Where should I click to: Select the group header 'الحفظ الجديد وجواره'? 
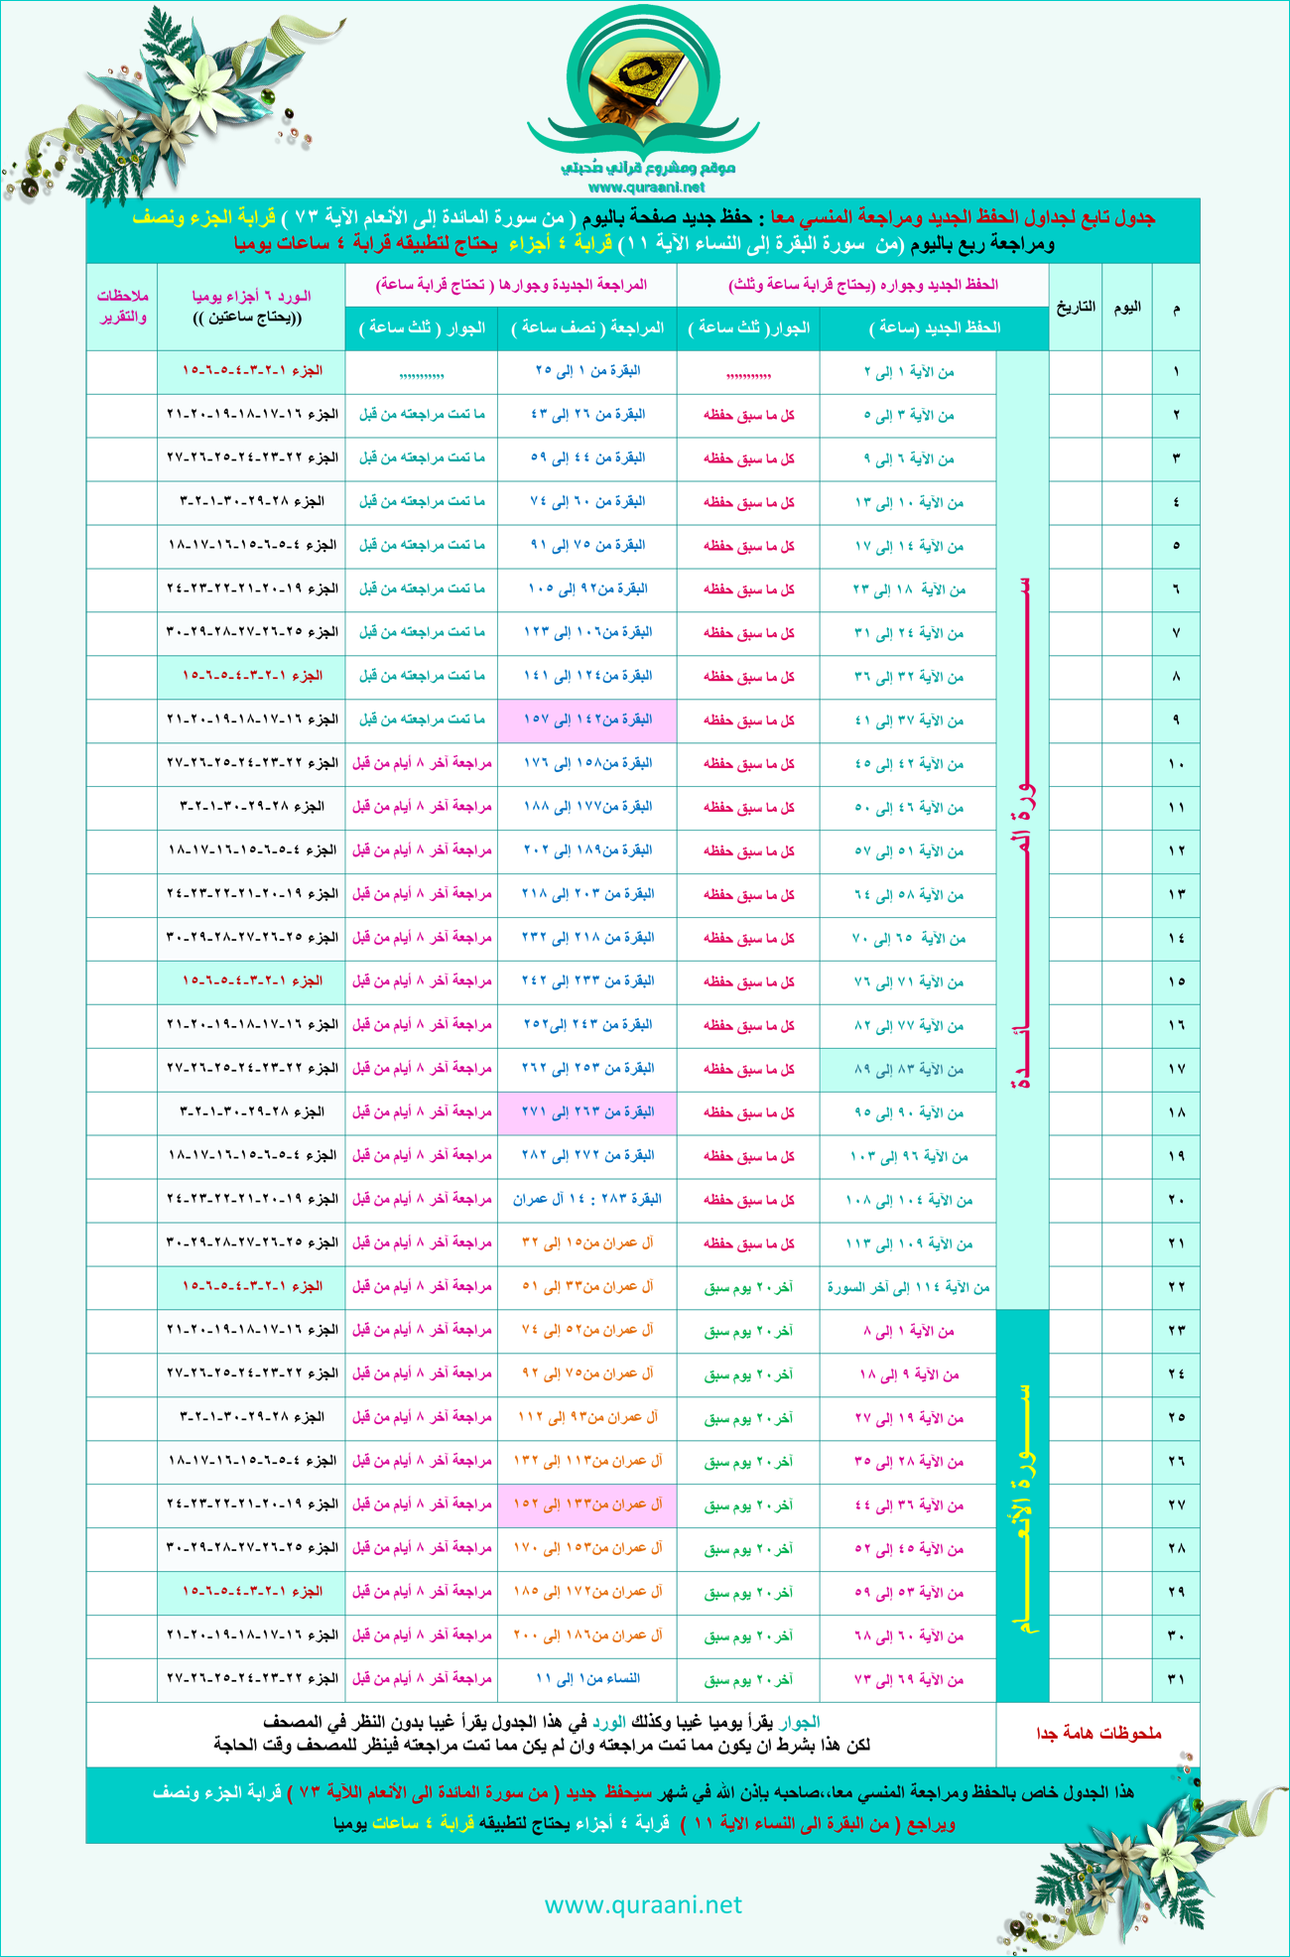pyautogui.click(x=863, y=285)
